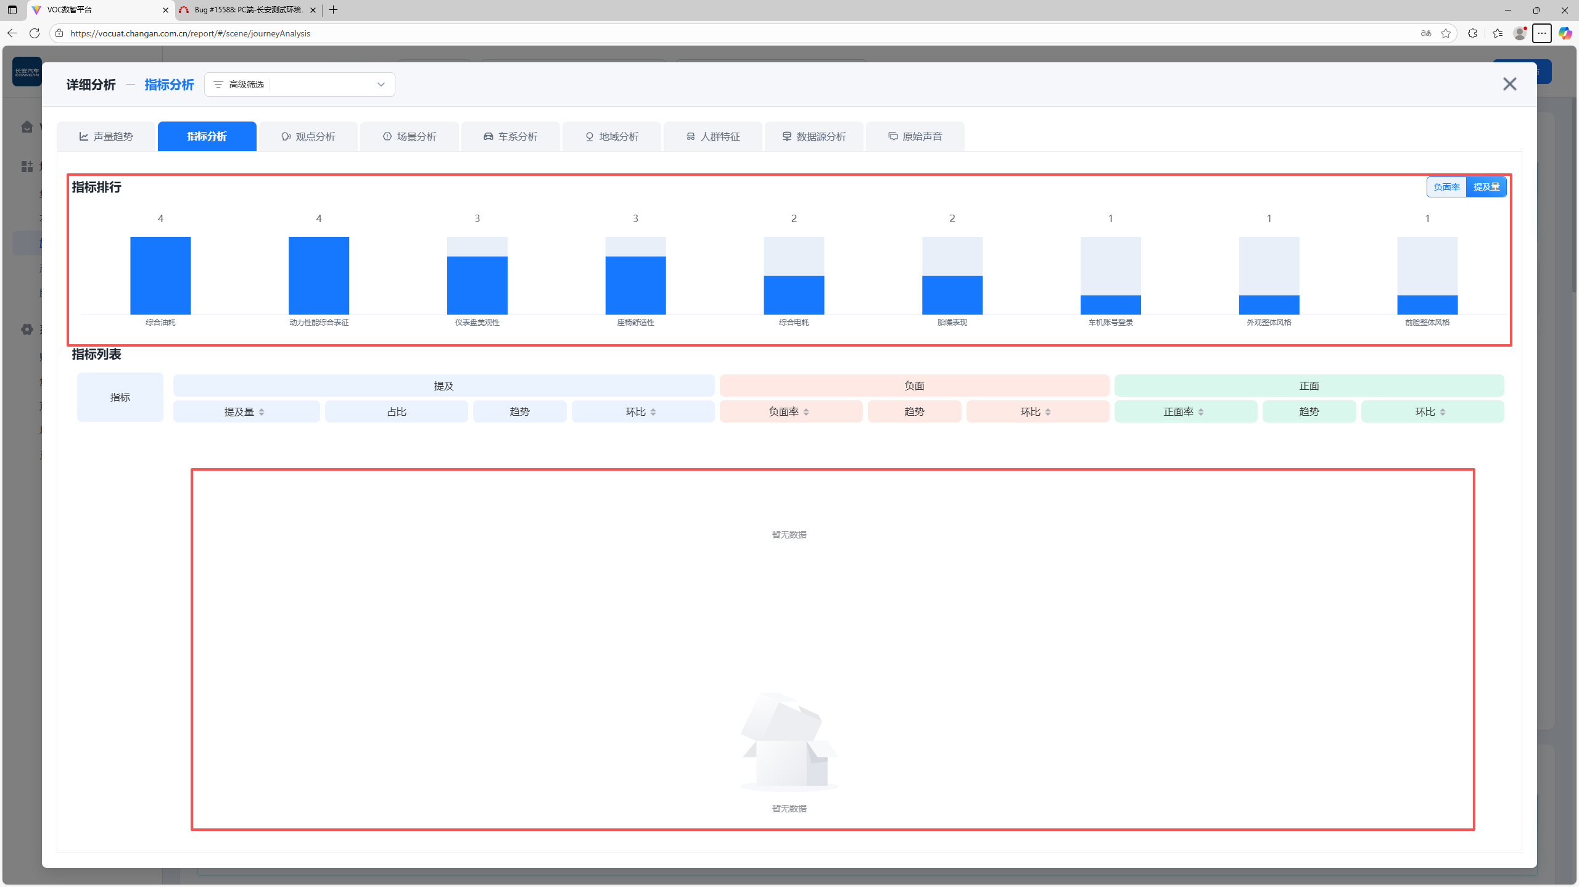The image size is (1579, 887).
Task: Add page to favorites star icon
Action: click(x=1446, y=33)
